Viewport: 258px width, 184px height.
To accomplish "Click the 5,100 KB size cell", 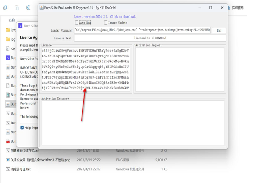I will tap(161, 160).
